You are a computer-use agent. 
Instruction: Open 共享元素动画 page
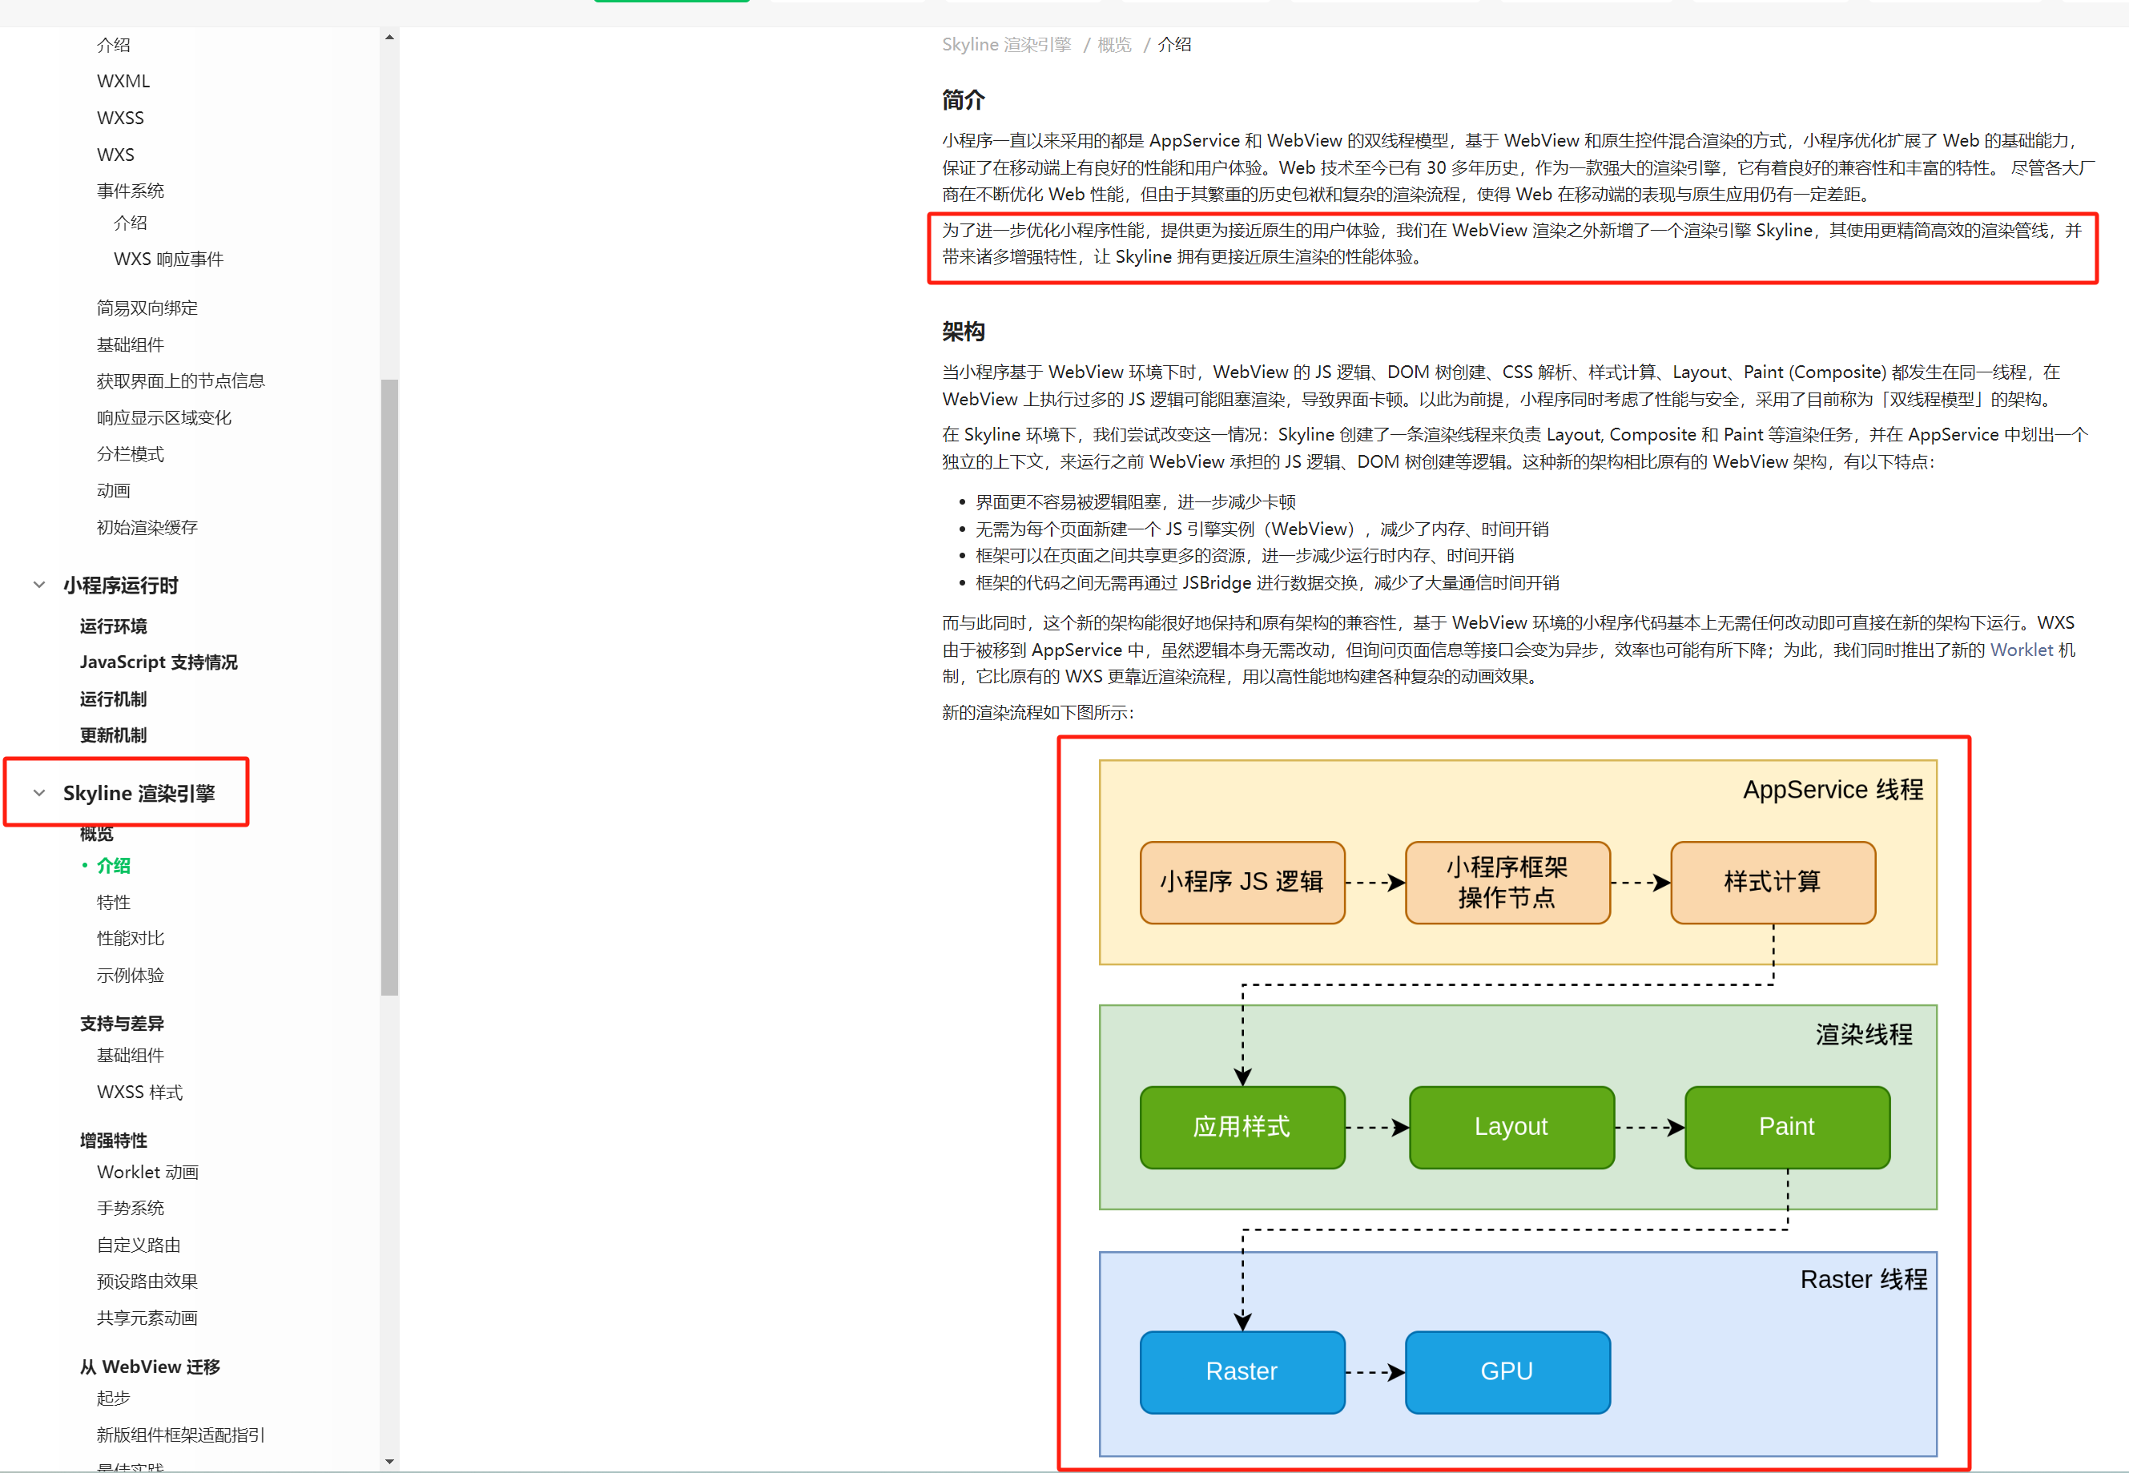(147, 1318)
